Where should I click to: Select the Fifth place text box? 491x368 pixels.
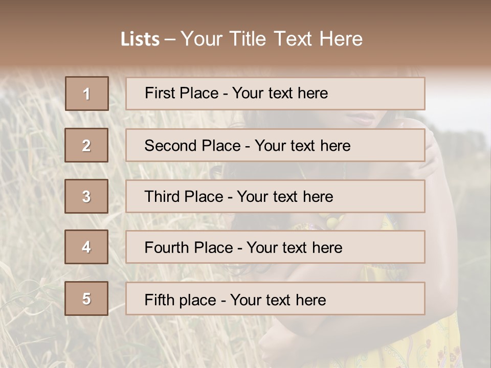click(275, 298)
